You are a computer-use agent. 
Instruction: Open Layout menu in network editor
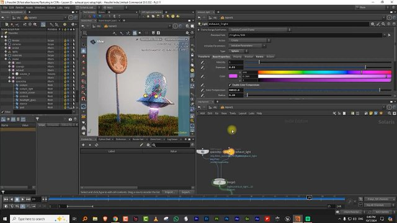click(243, 113)
